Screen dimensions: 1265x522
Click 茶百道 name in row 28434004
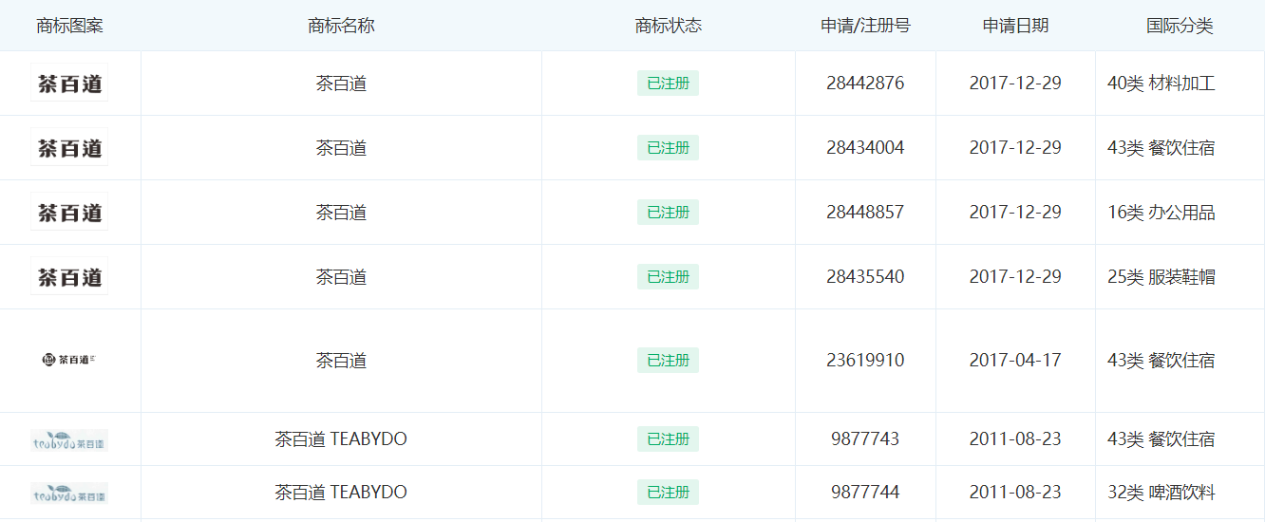coord(341,148)
